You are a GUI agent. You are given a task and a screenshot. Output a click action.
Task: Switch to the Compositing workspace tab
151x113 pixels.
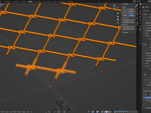tap(23, 2)
